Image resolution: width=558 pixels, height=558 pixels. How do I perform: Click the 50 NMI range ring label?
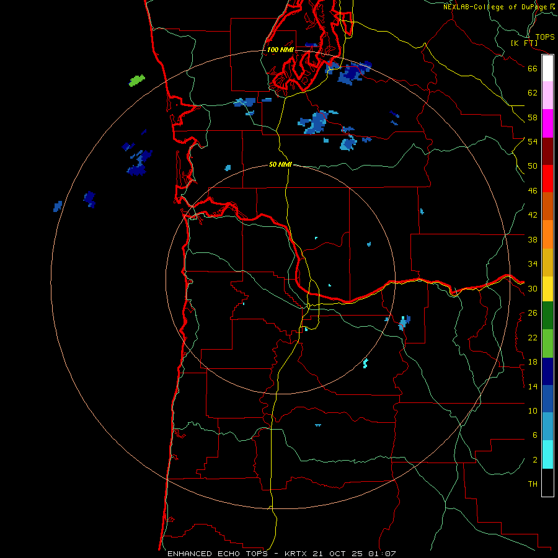click(280, 164)
